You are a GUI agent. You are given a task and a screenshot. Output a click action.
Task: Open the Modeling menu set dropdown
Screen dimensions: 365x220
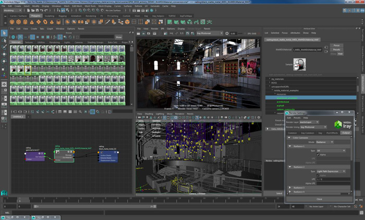pos(13,10)
